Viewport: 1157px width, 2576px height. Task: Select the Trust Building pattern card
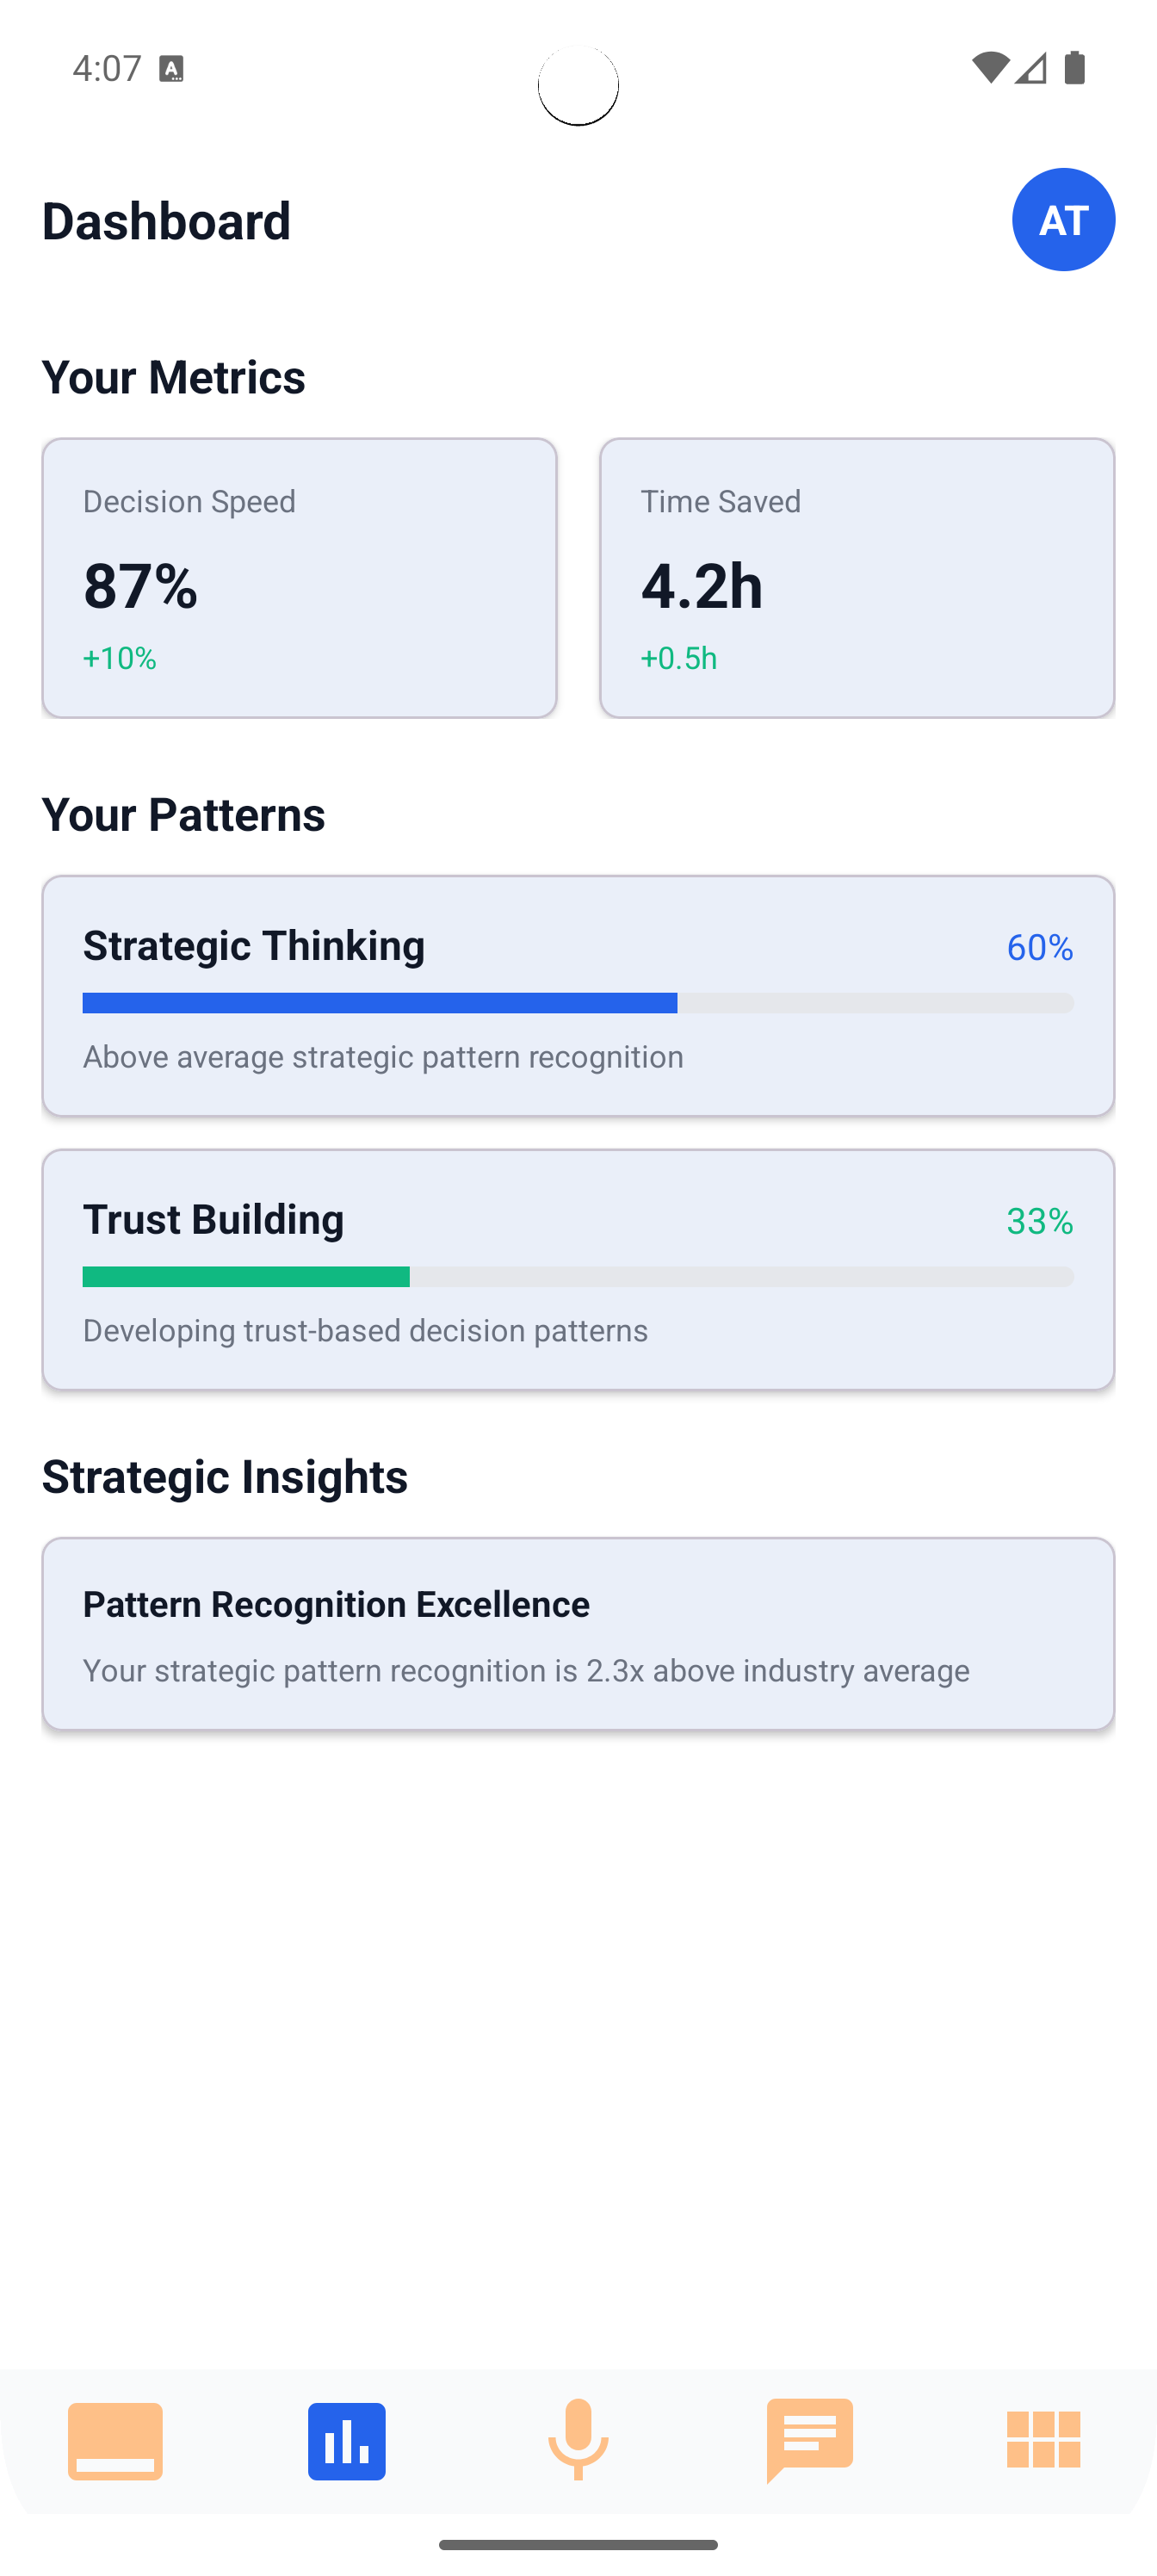(x=578, y=1269)
